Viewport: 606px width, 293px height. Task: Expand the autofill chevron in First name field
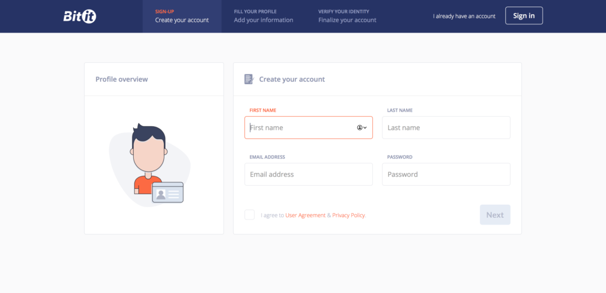click(365, 128)
